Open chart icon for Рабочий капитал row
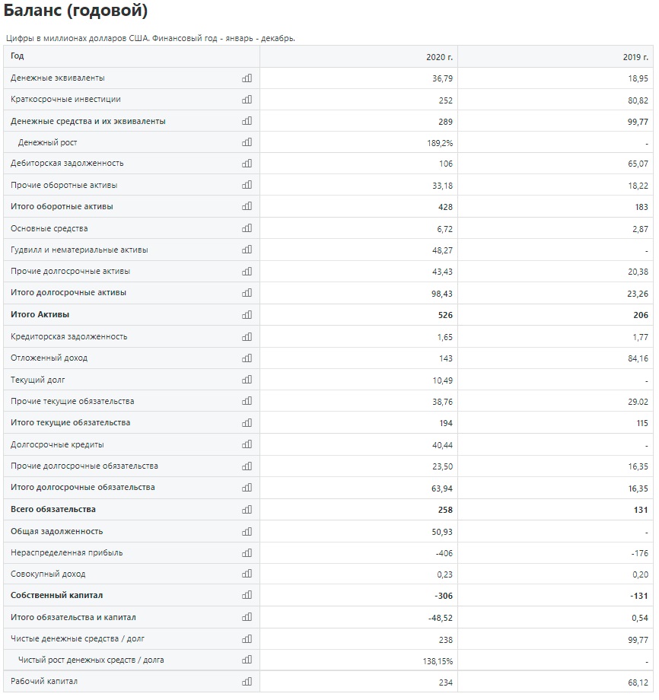Image resolution: width=659 pixels, height=700 pixels. click(247, 681)
